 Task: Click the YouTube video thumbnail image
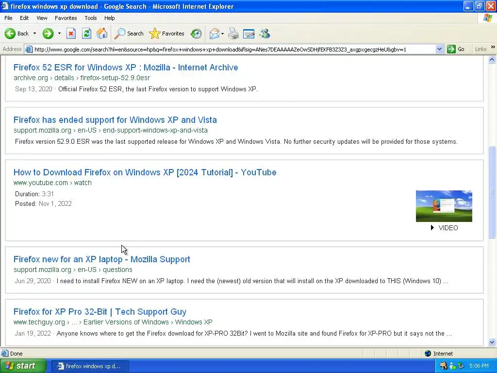pos(444,206)
